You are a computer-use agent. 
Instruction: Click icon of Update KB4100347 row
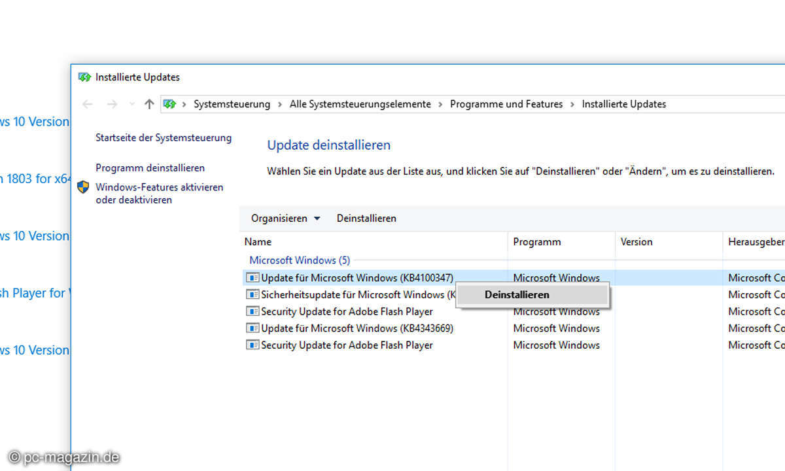pos(252,277)
